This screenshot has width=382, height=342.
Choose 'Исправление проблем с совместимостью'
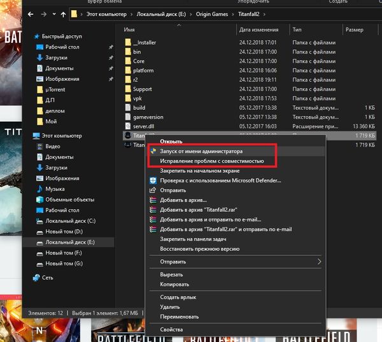(212, 161)
